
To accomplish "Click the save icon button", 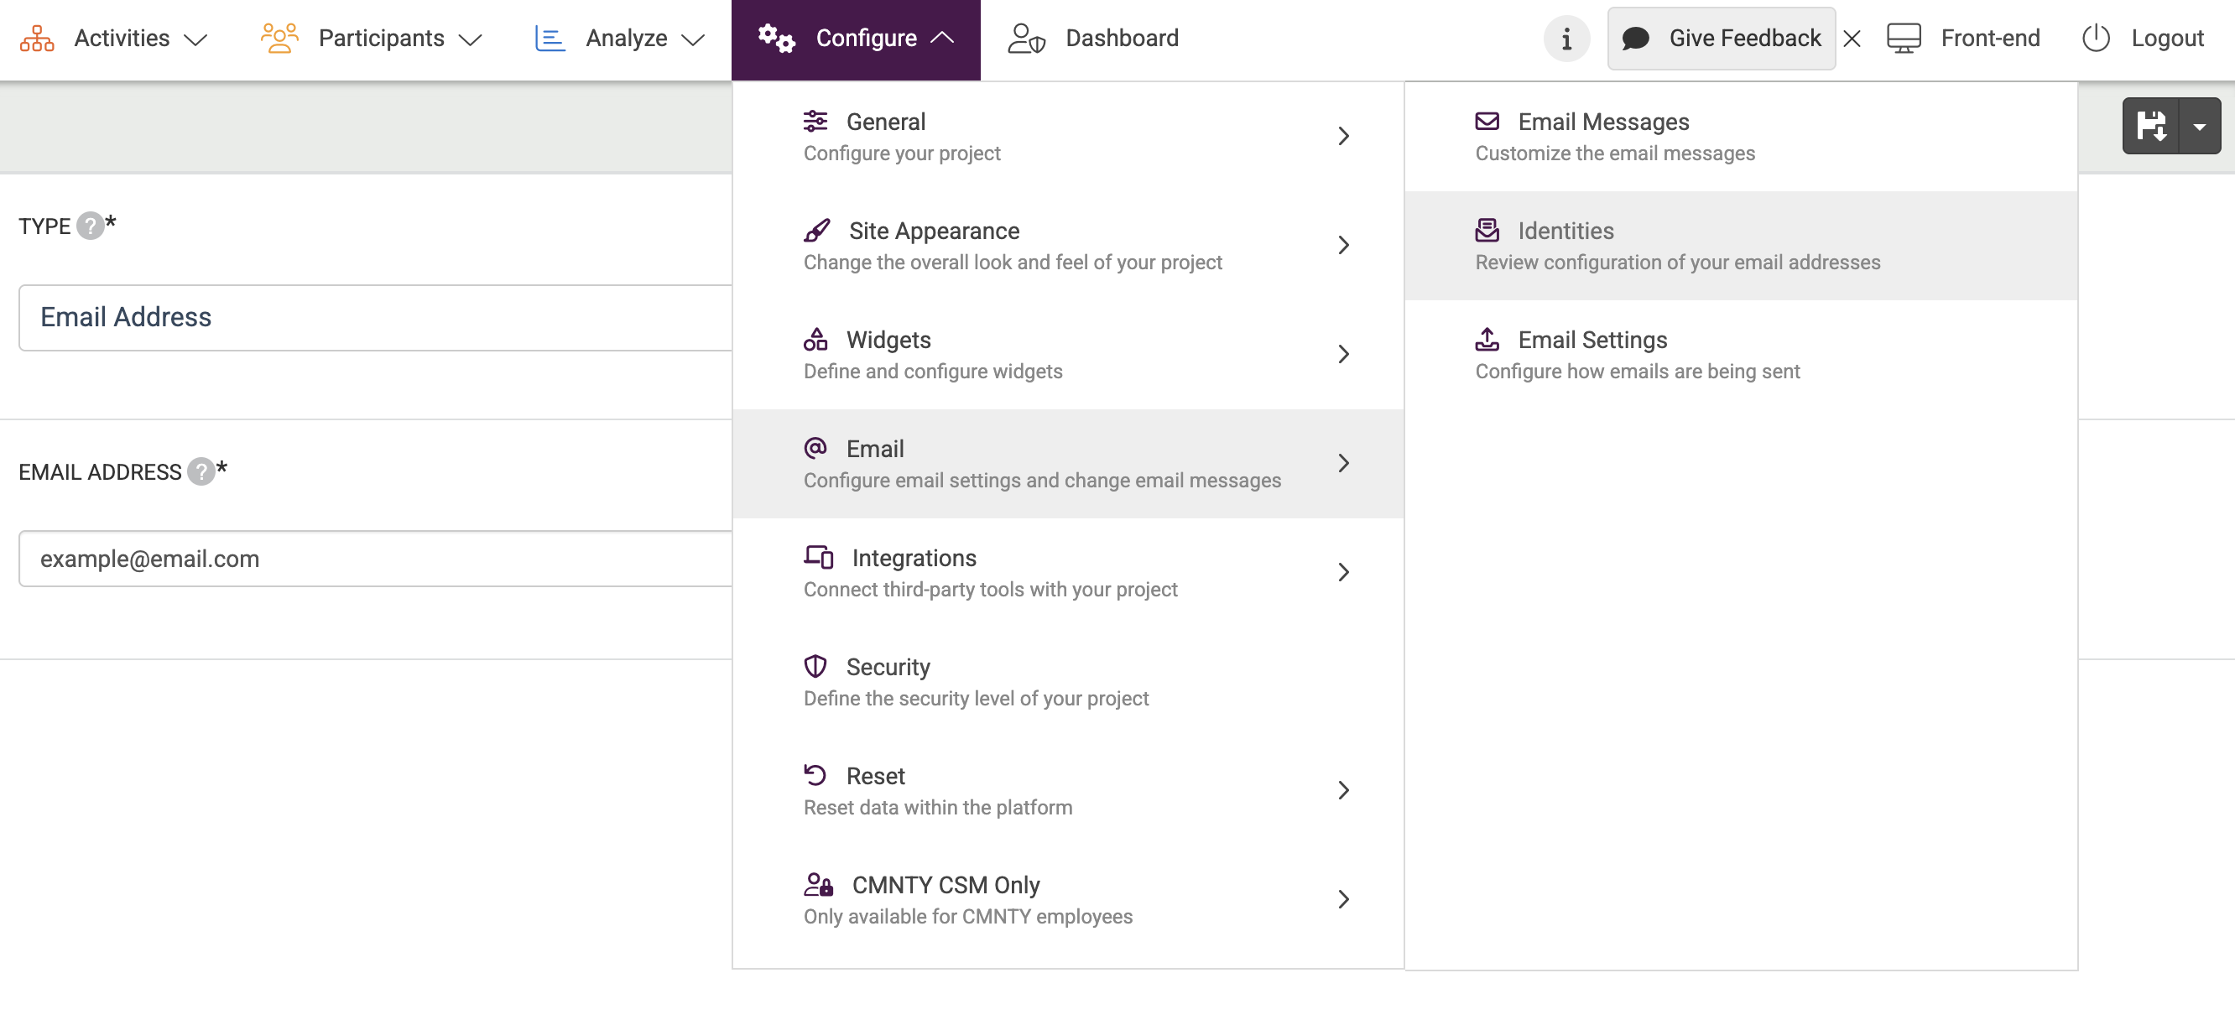I will (2151, 127).
